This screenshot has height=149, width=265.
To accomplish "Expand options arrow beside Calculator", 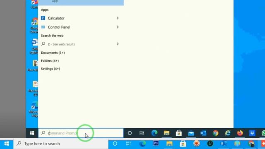I will tap(118, 18).
